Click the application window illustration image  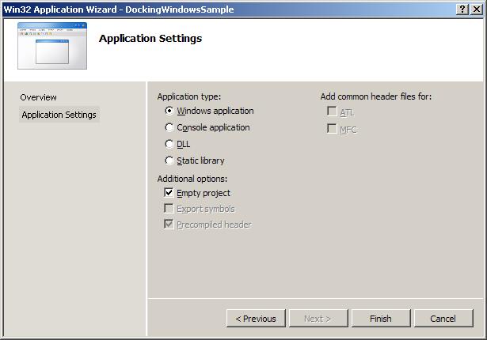[x=52, y=46]
